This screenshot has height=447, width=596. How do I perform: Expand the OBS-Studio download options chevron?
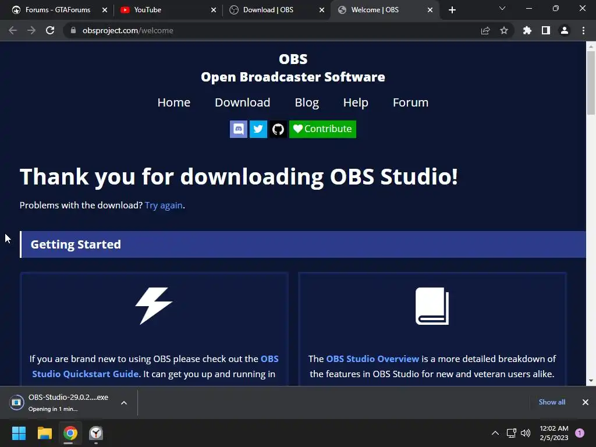click(124, 403)
